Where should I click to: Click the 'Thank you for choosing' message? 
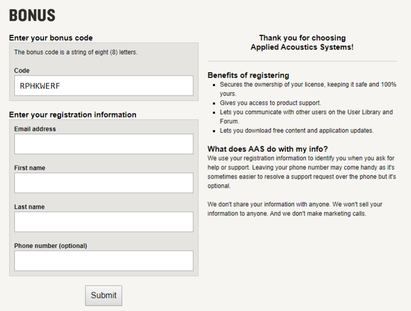coord(302,38)
